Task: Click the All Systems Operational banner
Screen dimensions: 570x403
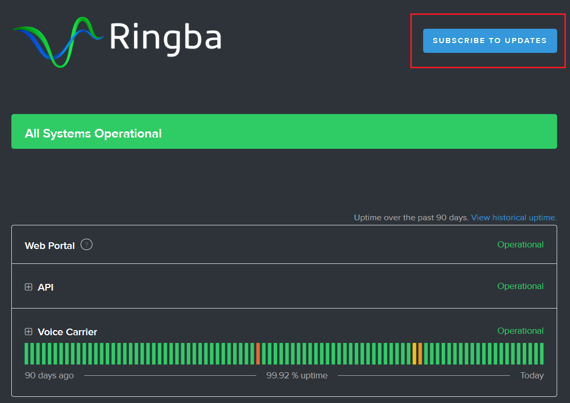Action: point(284,131)
